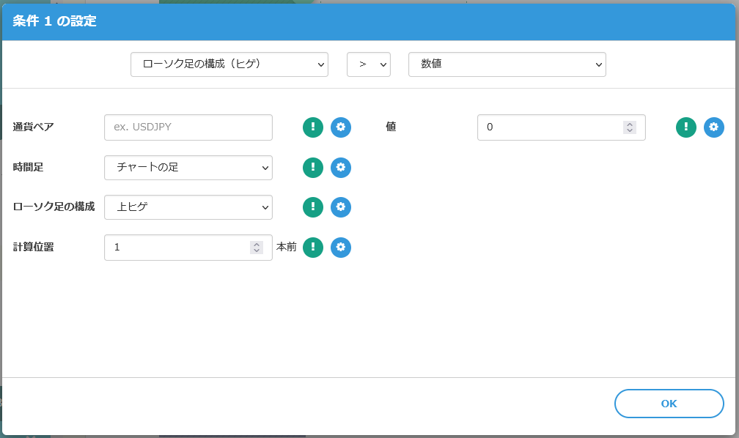739x438 pixels.
Task: Expand the 数値 type dropdown
Action: (x=507, y=64)
